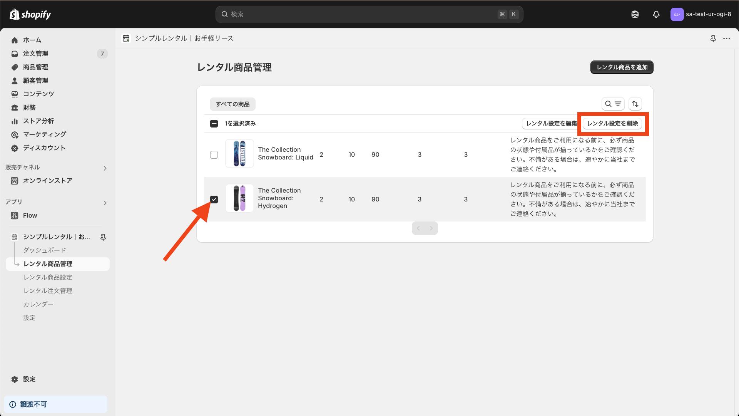The image size is (739, 416).
Task: Click the 検索 search field
Action: click(362, 14)
